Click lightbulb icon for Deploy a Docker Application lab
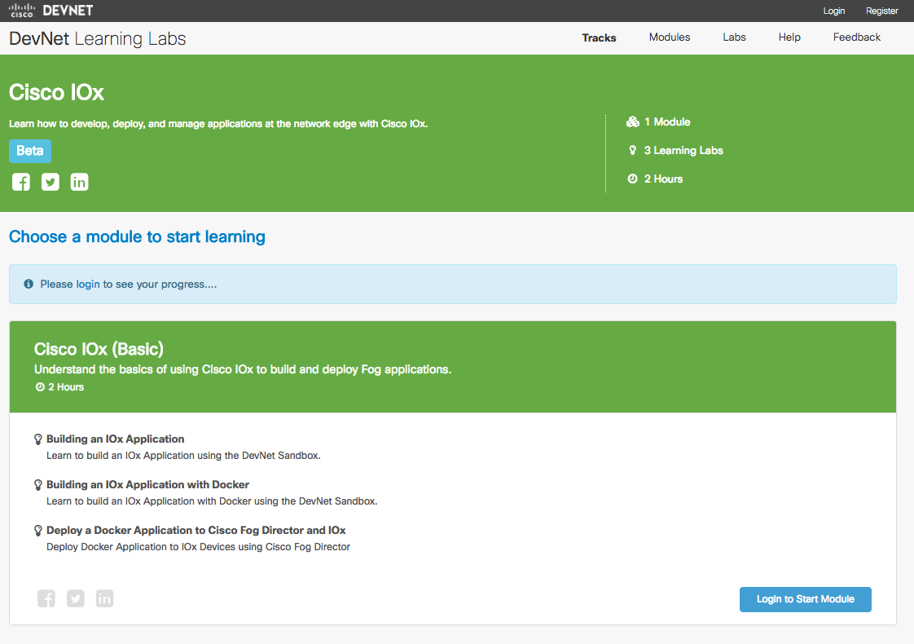Screen dimensions: 914x644 tap(38, 530)
